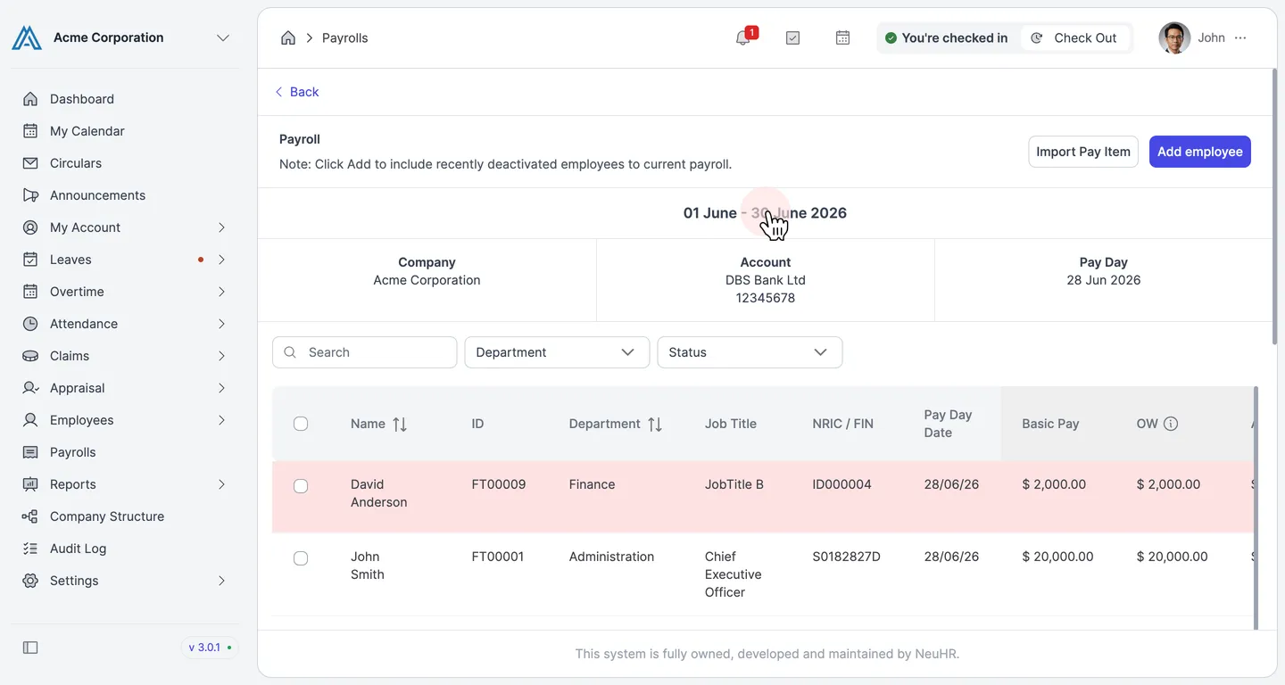The width and height of the screenshot is (1285, 685).
Task: Expand the Employees submenu chevron
Action: pyautogui.click(x=221, y=420)
